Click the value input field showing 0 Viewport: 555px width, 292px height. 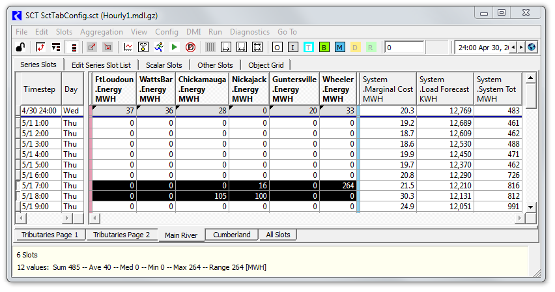click(405, 48)
